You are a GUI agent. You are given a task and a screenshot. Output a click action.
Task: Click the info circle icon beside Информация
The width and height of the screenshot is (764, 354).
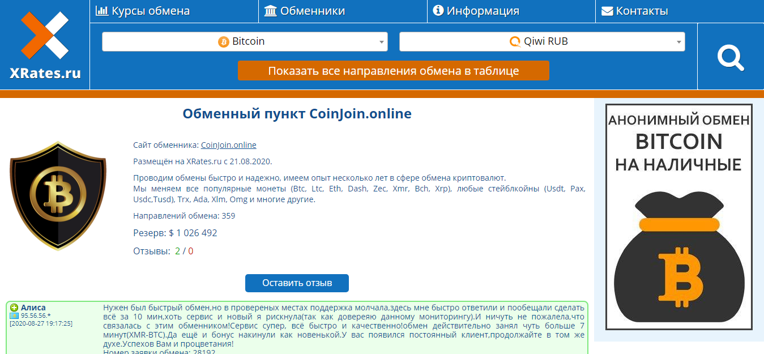pyautogui.click(x=438, y=11)
